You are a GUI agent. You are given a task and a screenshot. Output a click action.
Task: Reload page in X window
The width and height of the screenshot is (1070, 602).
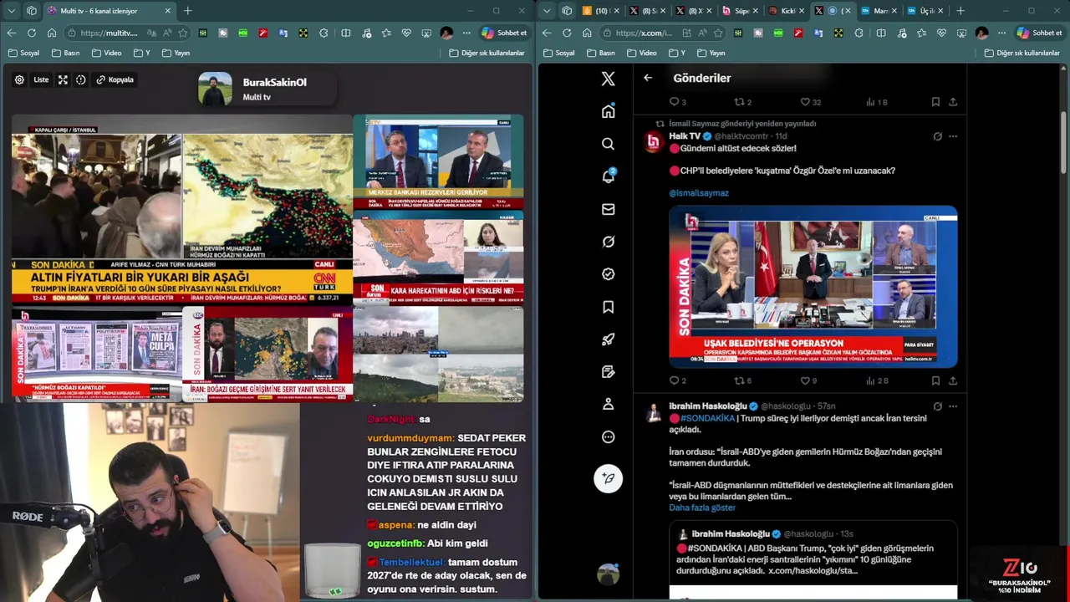click(567, 33)
